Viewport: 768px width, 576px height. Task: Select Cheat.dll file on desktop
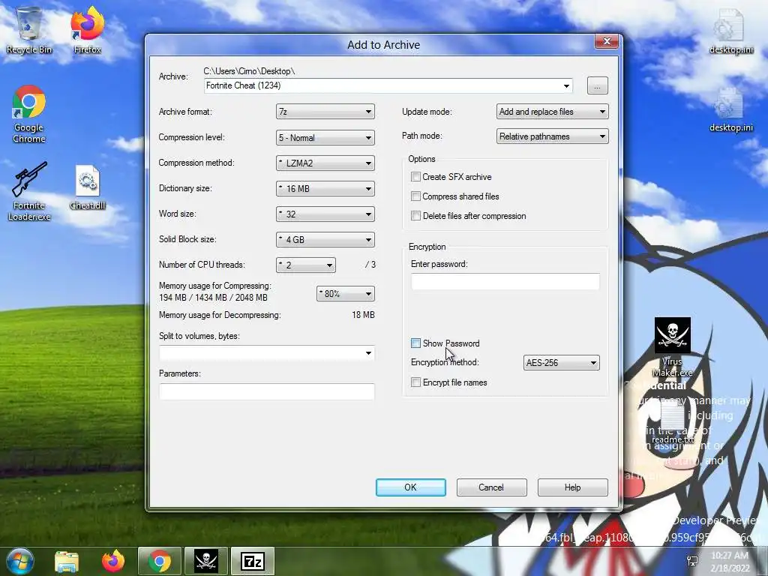pos(88,187)
